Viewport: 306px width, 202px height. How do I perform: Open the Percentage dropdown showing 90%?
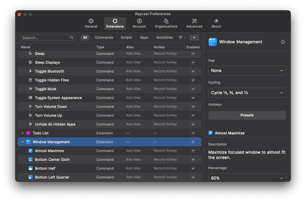point(247,178)
